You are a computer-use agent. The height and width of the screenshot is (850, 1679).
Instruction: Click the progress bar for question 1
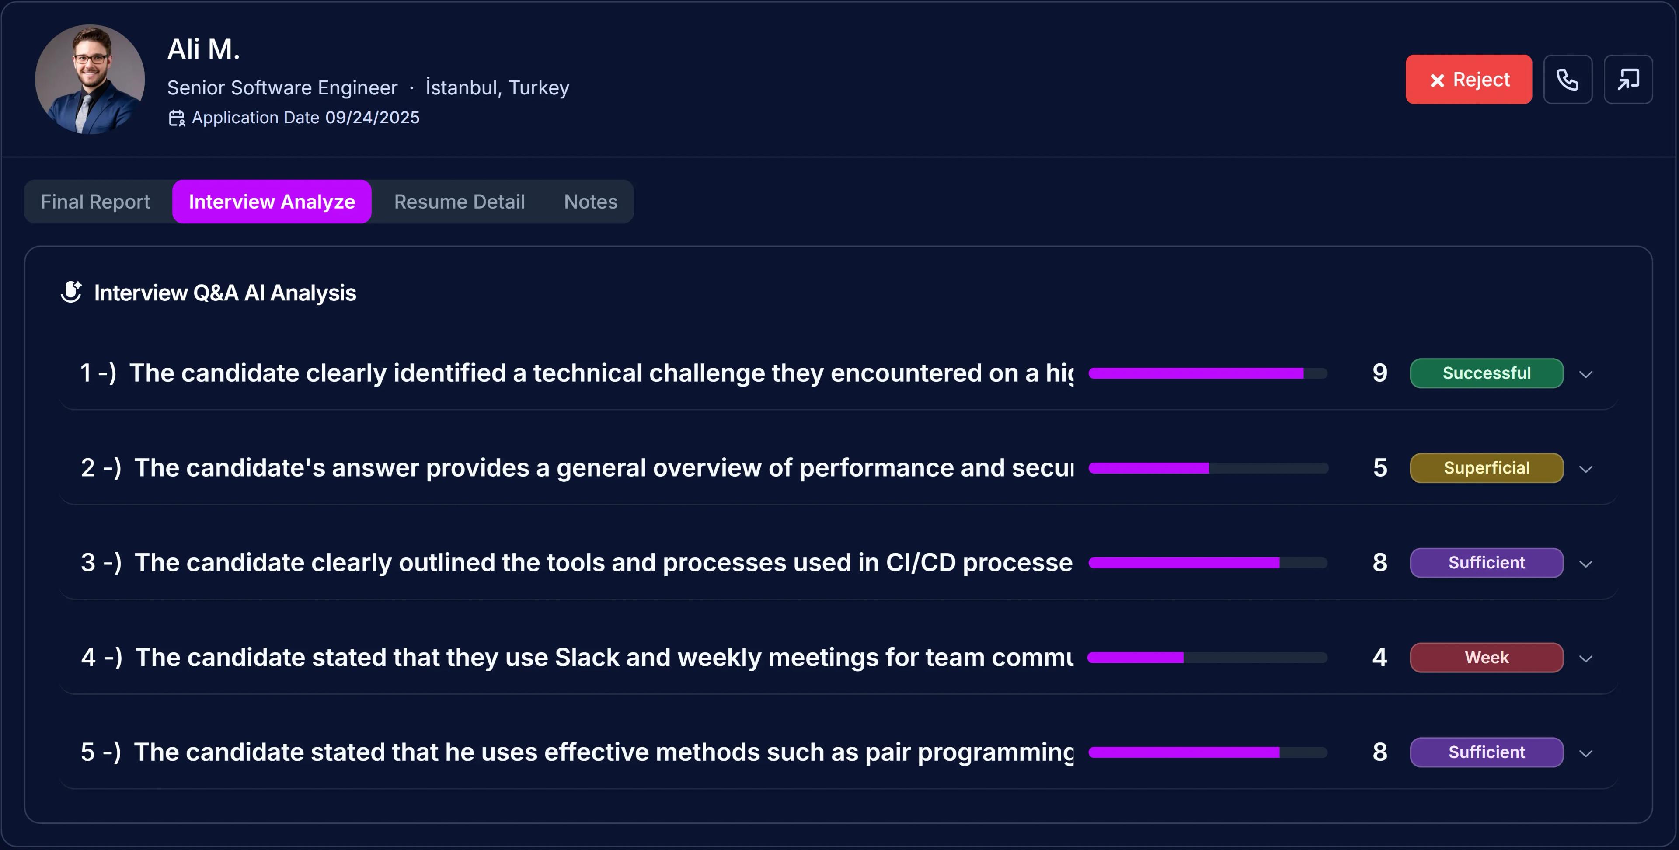(x=1208, y=373)
